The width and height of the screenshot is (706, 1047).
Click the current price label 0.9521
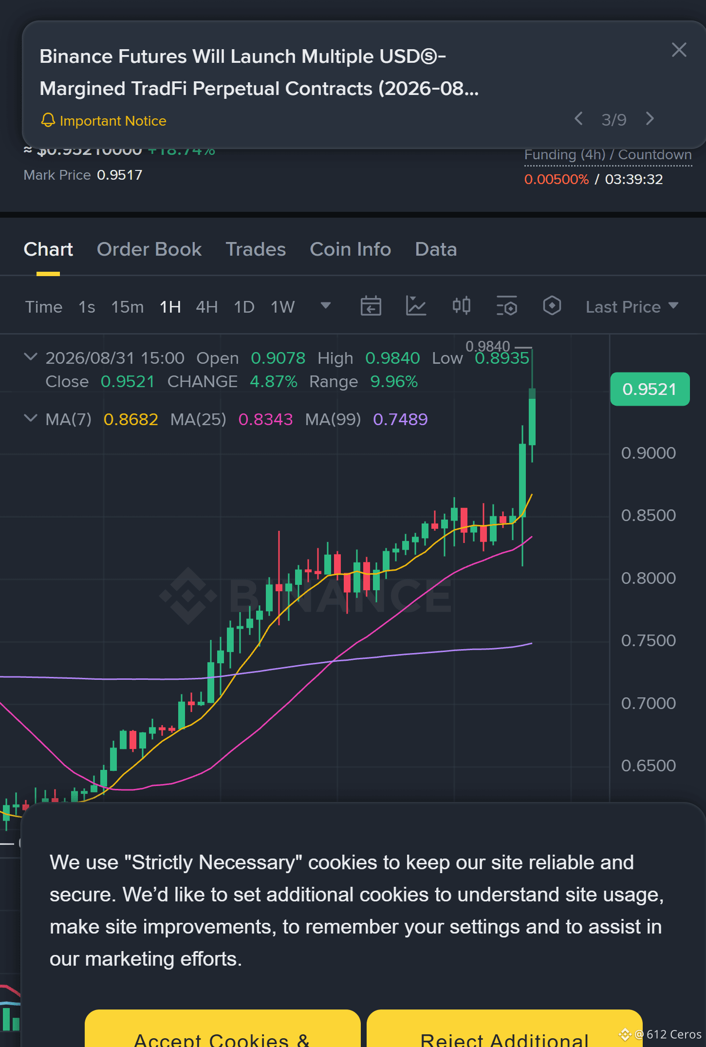click(650, 389)
